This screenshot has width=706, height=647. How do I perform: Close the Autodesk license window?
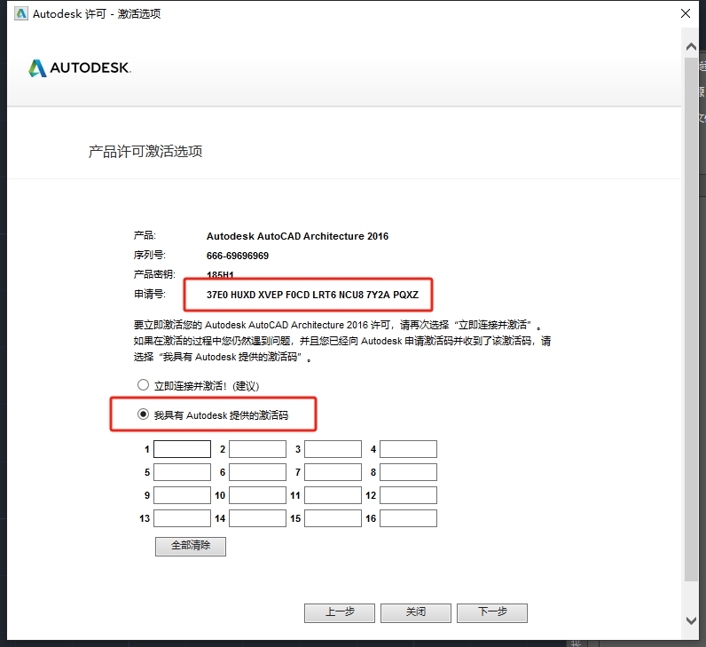point(686,13)
